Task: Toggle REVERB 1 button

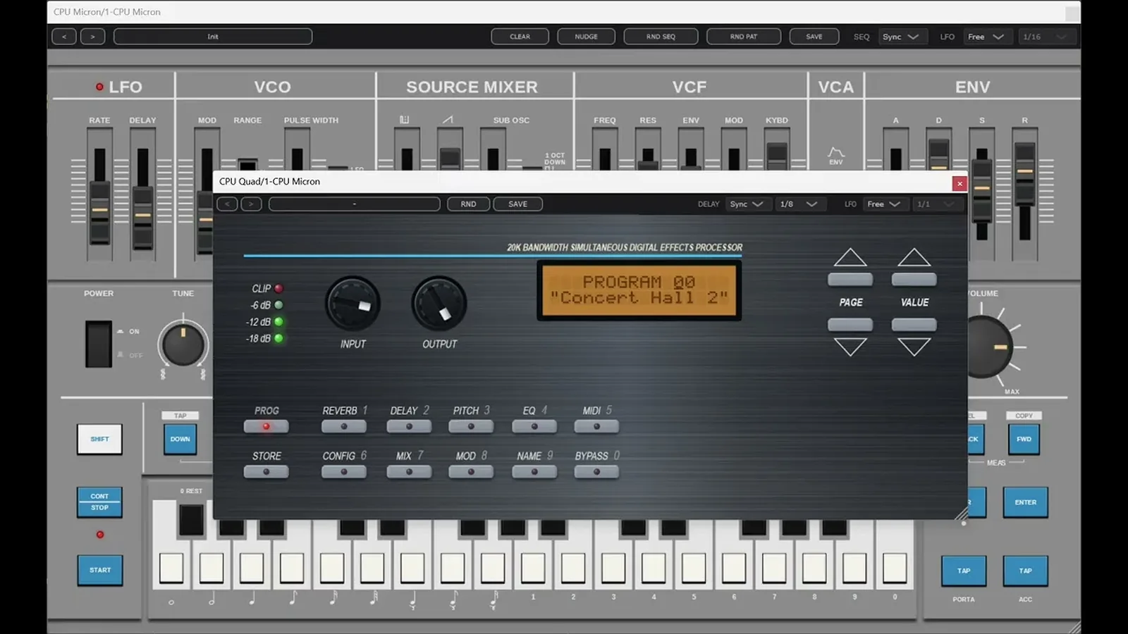Action: point(344,426)
